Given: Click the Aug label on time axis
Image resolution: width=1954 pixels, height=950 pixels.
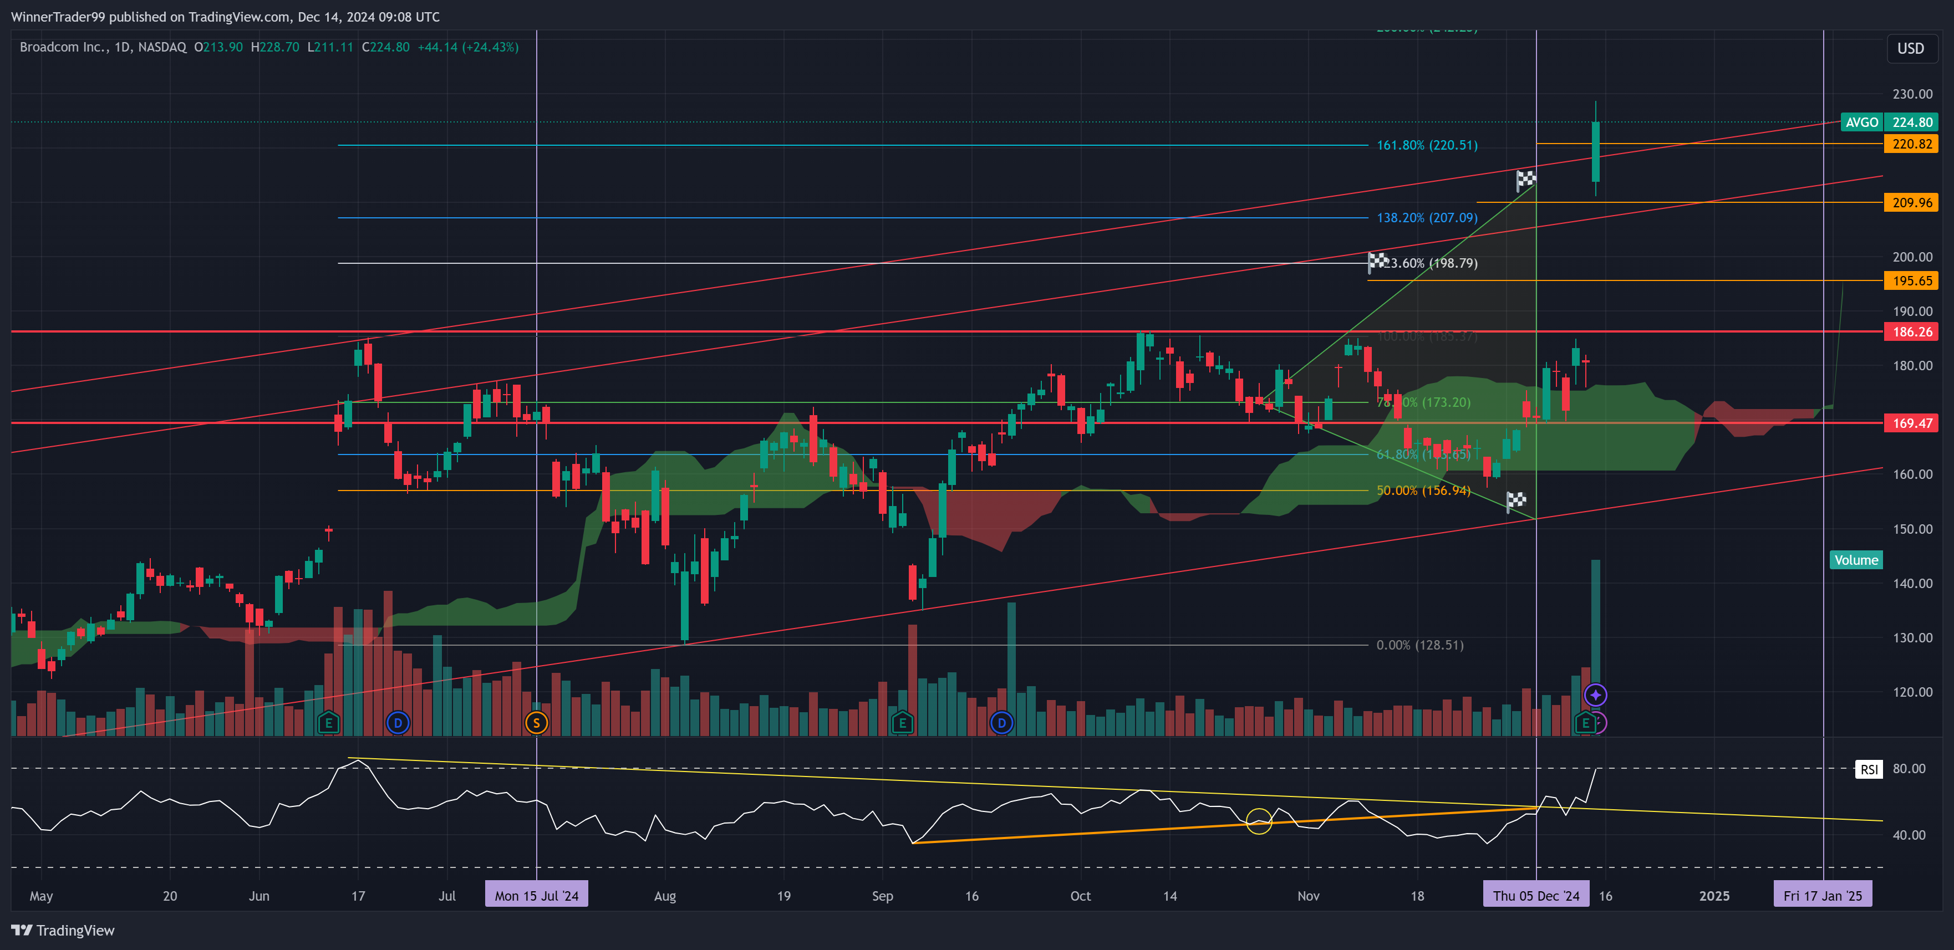Looking at the screenshot, I should 664,896.
